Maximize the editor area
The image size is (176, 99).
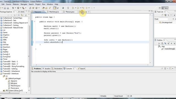pos(152,11)
